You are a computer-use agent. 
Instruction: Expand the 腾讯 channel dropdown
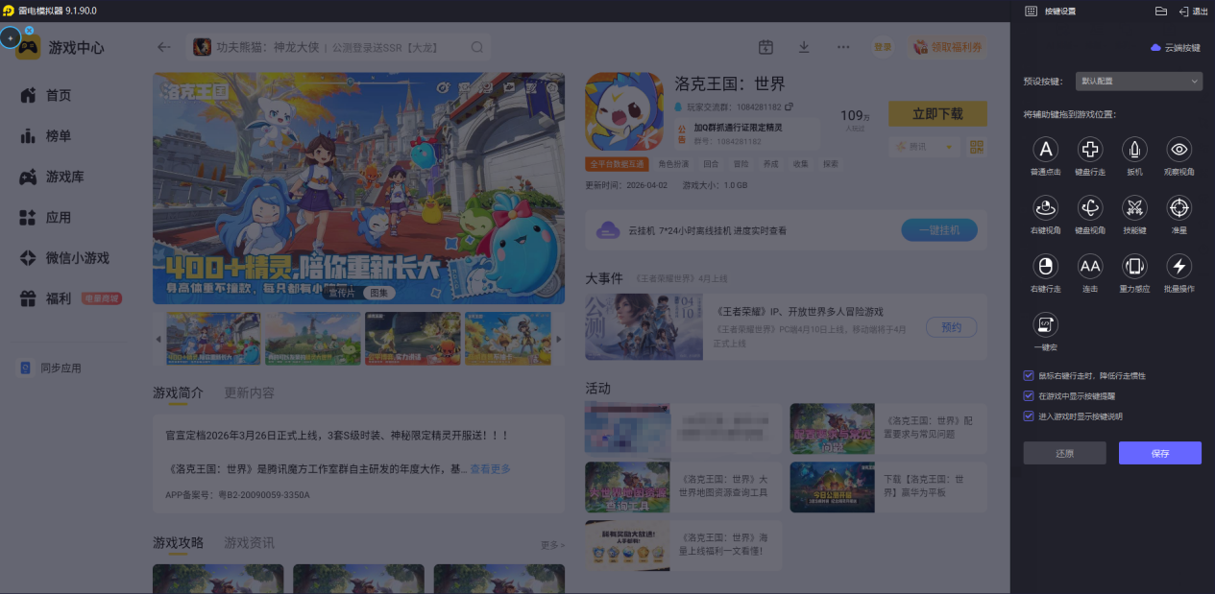coord(924,147)
